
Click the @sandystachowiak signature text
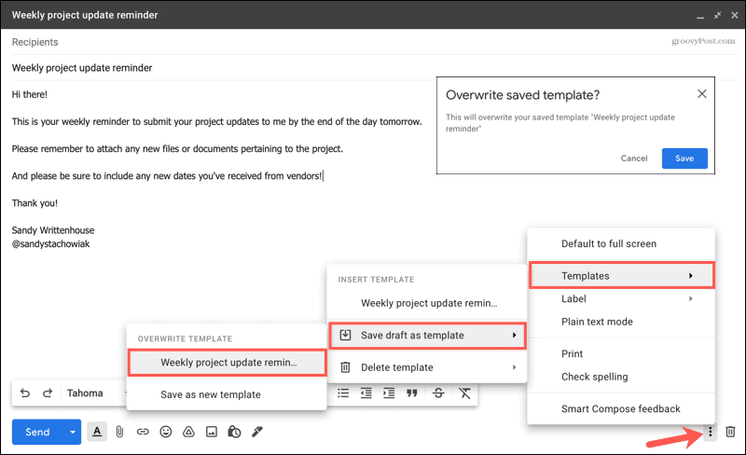[51, 244]
